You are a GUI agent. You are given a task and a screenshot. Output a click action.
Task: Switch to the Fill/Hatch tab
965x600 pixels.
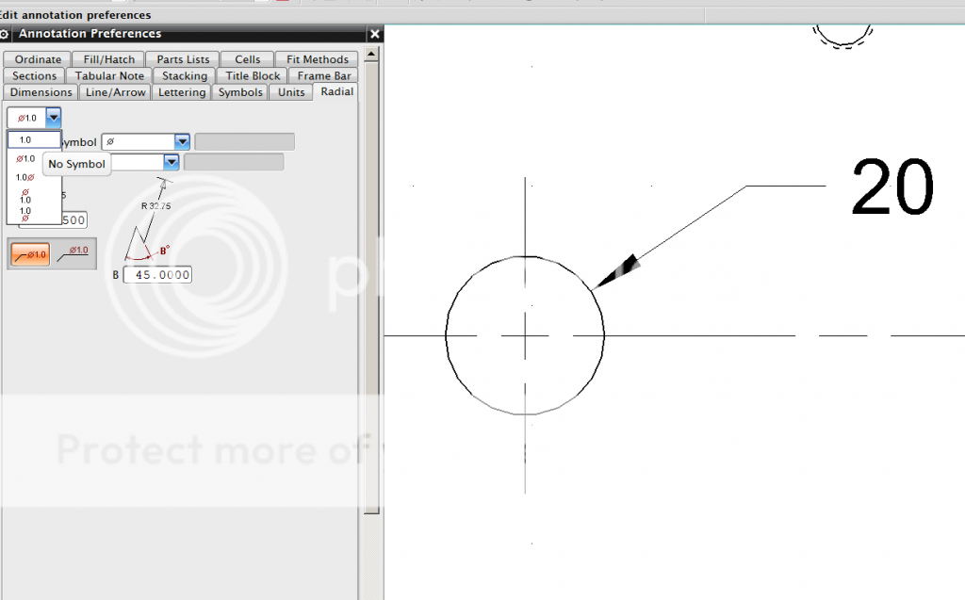[109, 59]
